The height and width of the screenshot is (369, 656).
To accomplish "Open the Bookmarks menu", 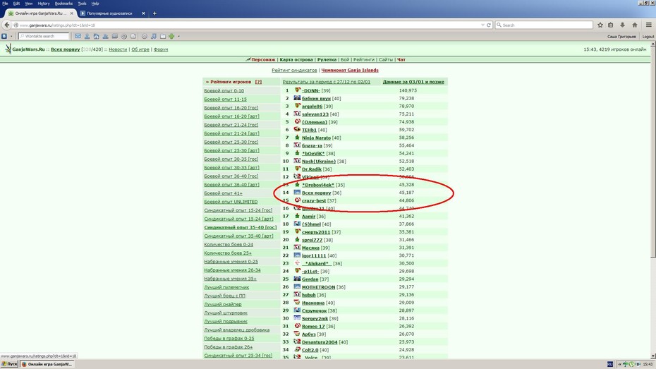I will [63, 4].
